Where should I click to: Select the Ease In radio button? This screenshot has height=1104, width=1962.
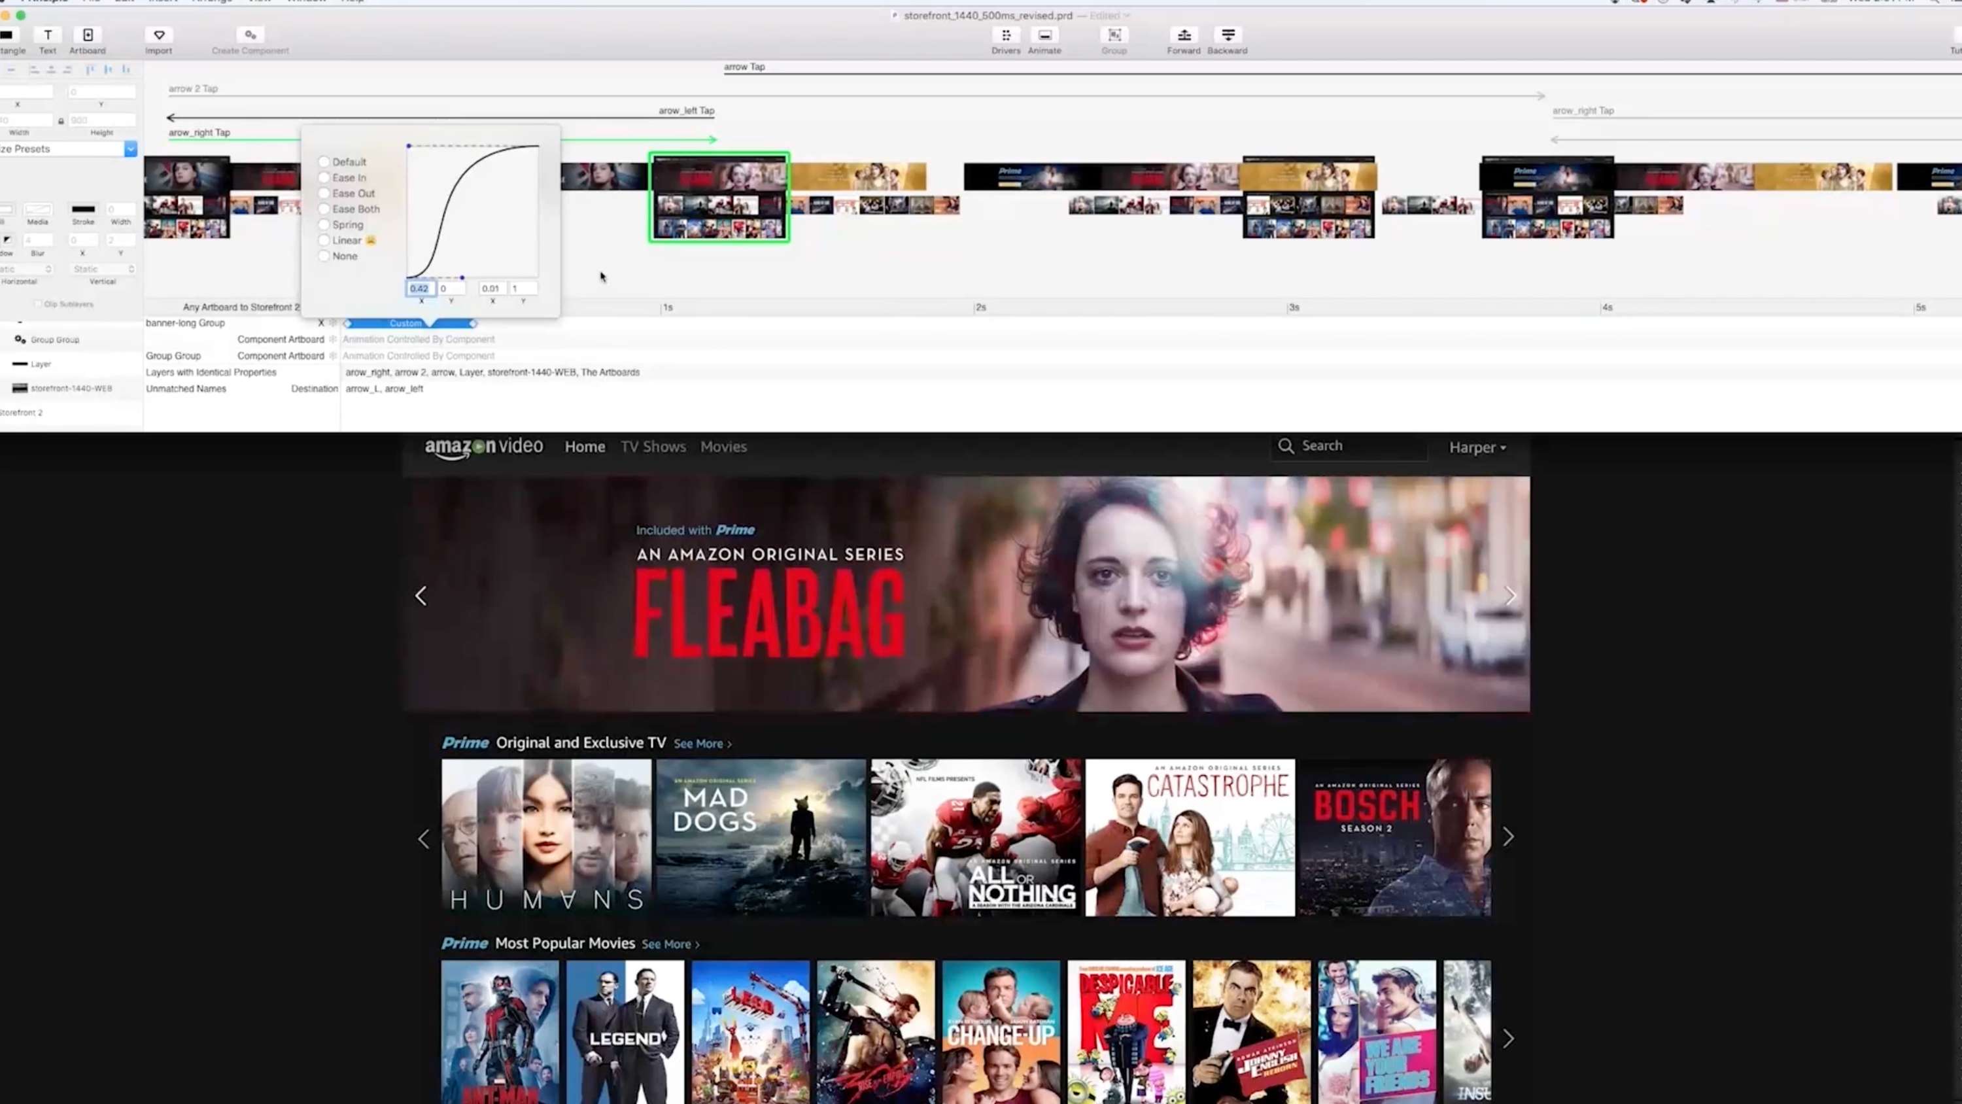(x=324, y=177)
